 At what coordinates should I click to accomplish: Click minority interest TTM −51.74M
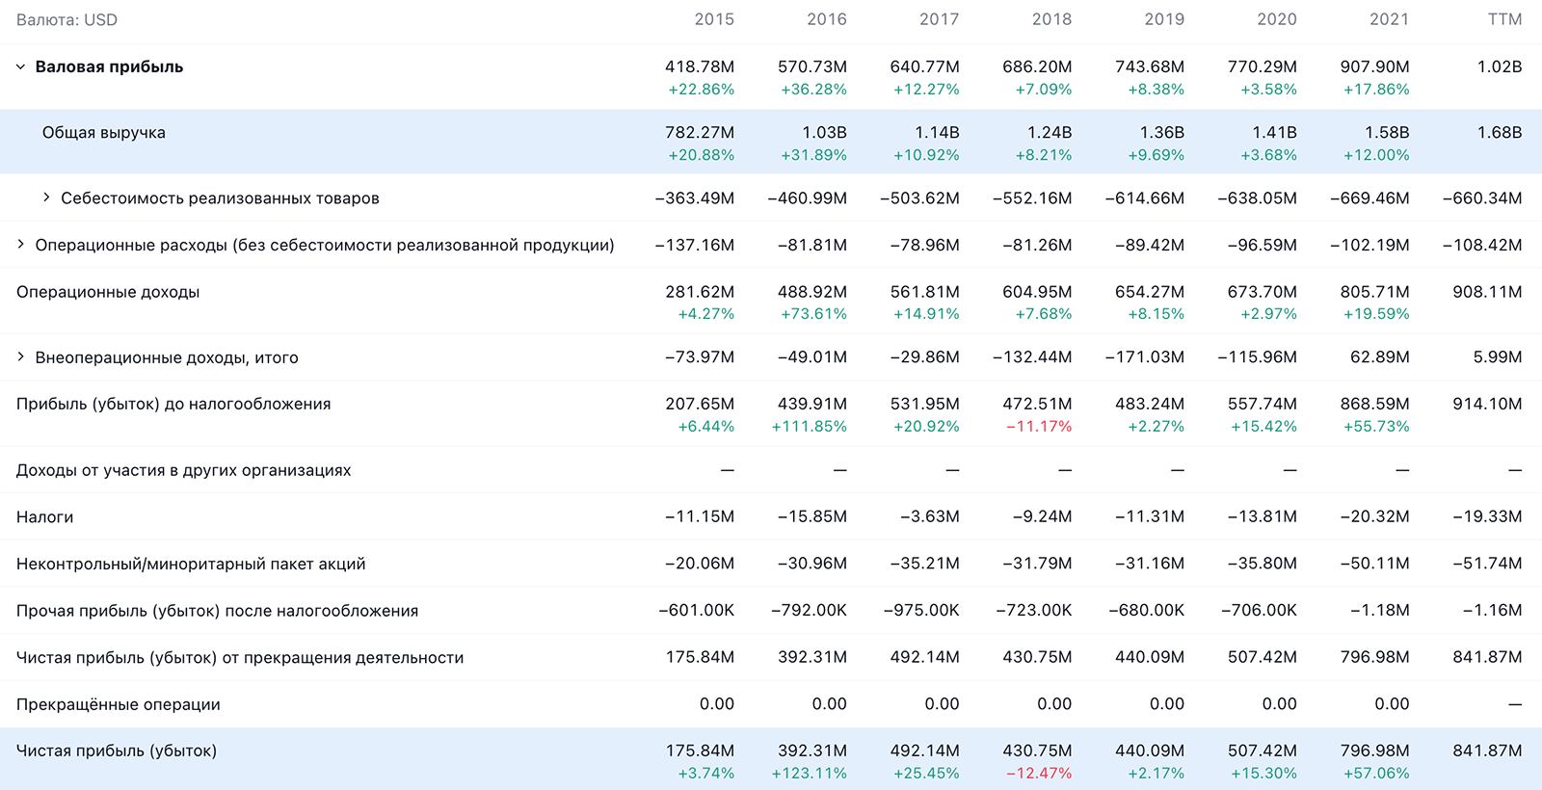point(1487,564)
